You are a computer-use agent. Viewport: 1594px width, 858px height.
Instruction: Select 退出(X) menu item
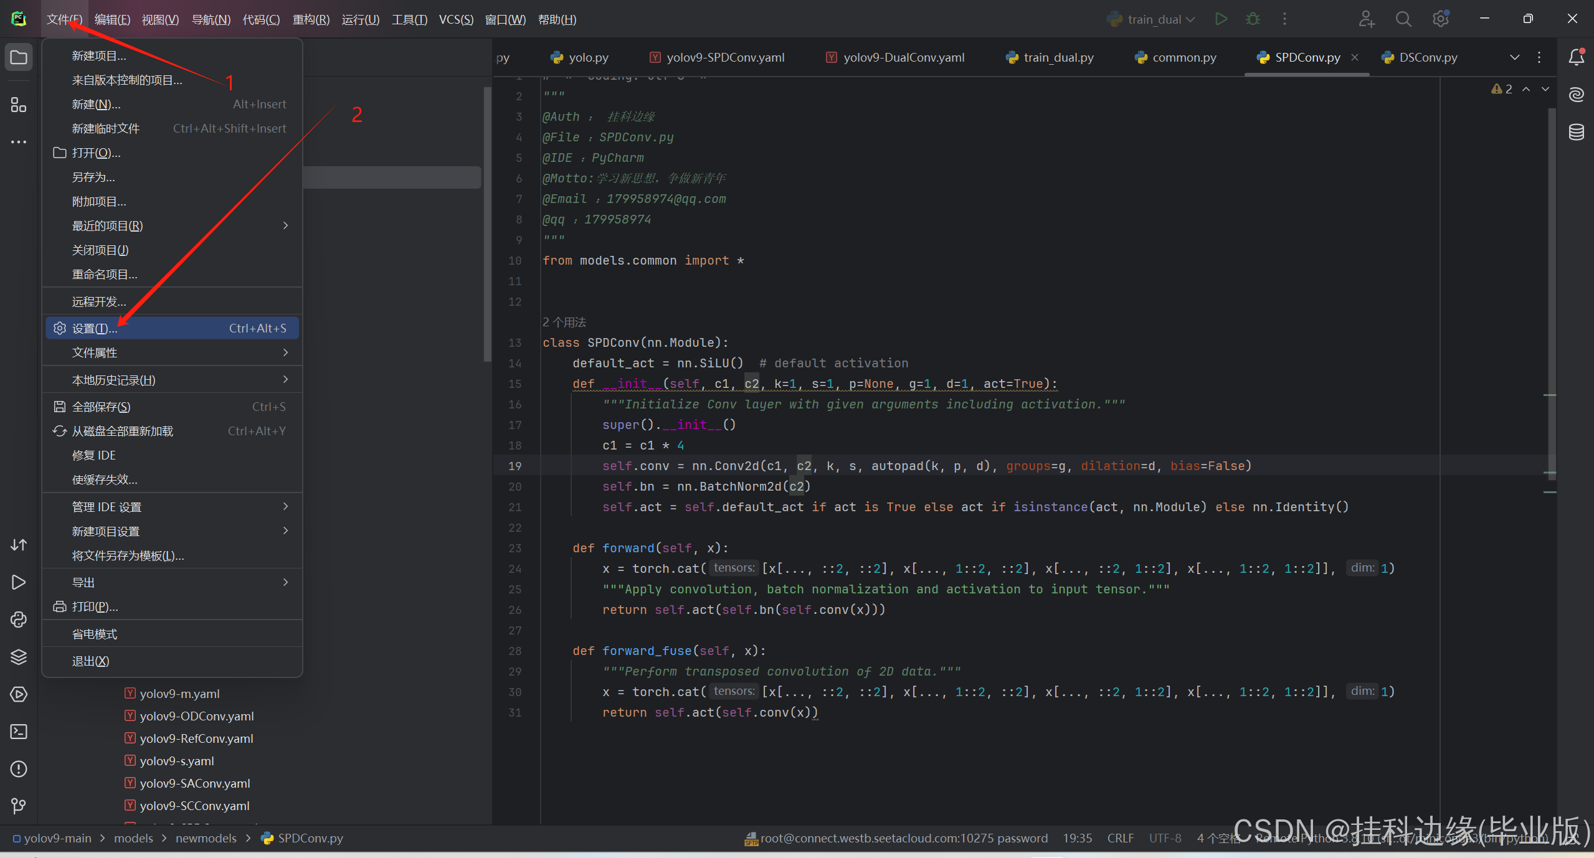pos(172,661)
